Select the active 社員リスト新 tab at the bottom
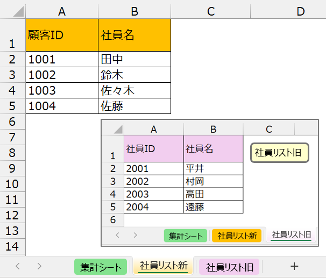Screen dimensions: 326x278 (x=164, y=266)
